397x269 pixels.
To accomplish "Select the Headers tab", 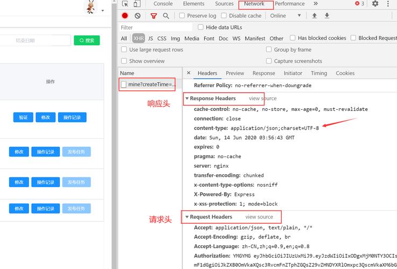I will coord(207,73).
